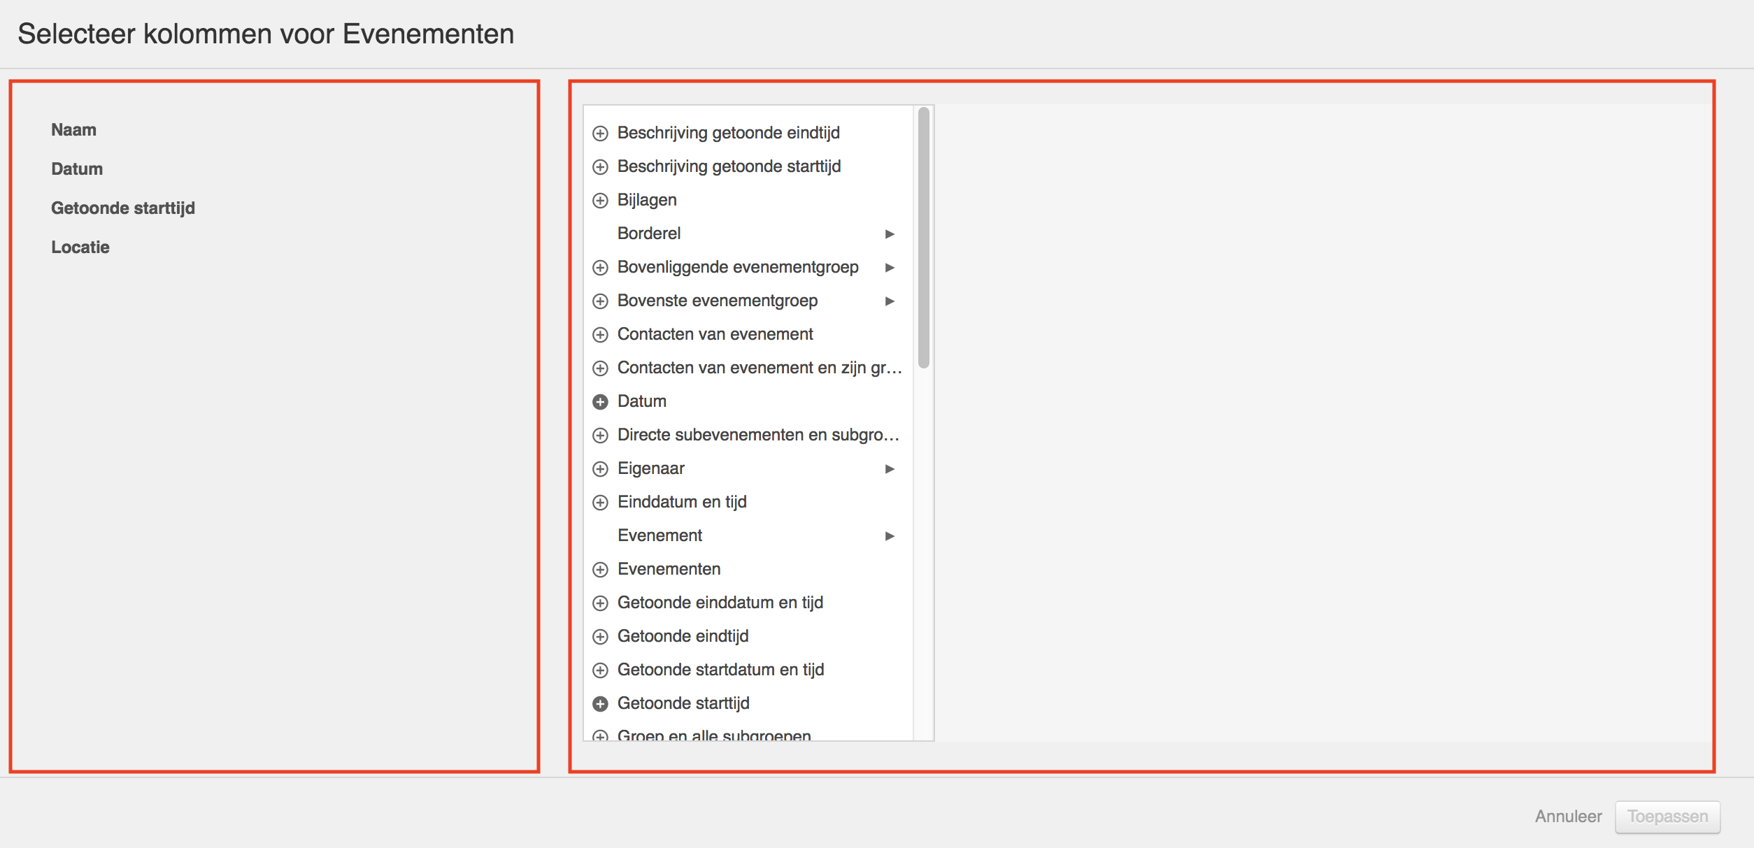
Task: Click plus icon for Getoonde startdatum en tijd
Action: click(600, 670)
